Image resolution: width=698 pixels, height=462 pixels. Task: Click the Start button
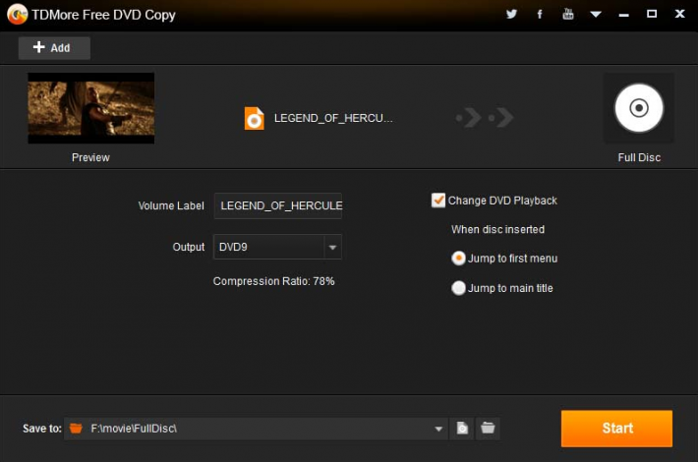(616, 429)
